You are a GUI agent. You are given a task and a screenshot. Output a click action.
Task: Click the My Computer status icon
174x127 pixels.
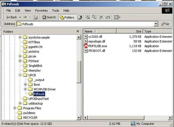click(133, 124)
